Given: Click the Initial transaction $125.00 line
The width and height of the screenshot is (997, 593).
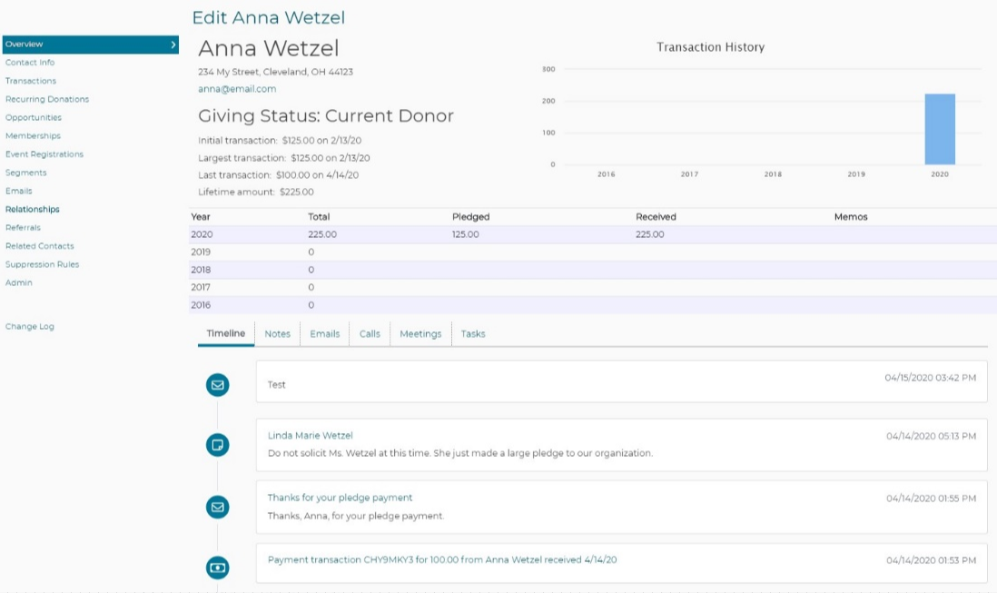Looking at the screenshot, I should click(280, 141).
